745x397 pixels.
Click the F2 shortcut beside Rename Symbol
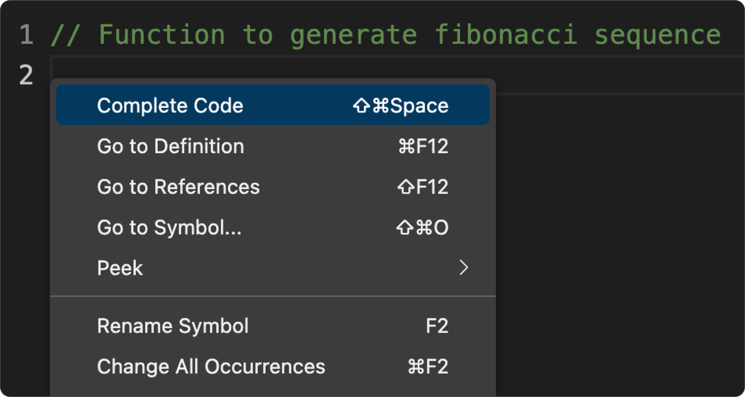pos(437,326)
